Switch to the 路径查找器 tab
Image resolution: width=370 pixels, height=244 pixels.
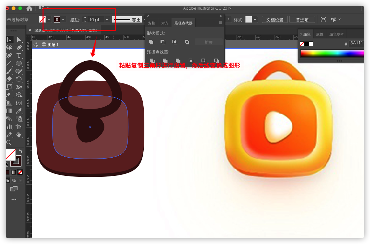tap(183, 23)
